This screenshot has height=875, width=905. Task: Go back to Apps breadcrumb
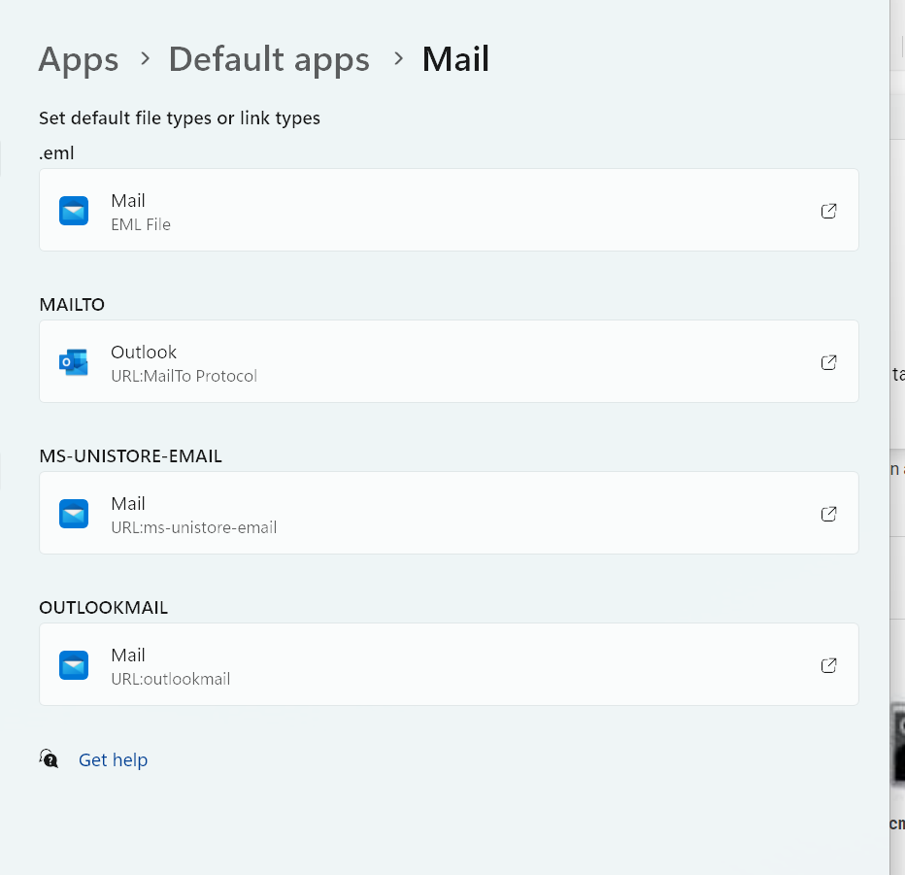pyautogui.click(x=79, y=59)
